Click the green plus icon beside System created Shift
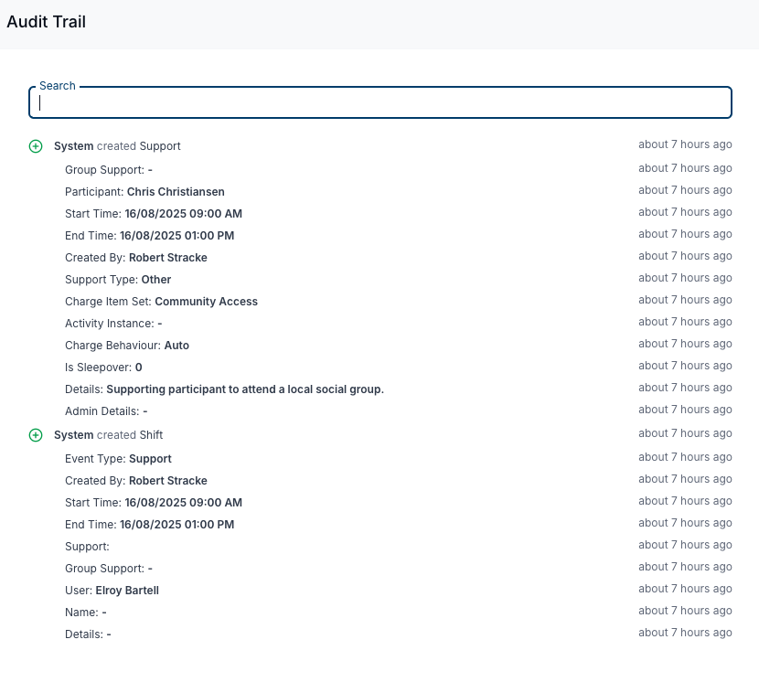Image resolution: width=759 pixels, height=682 pixels. 36,435
